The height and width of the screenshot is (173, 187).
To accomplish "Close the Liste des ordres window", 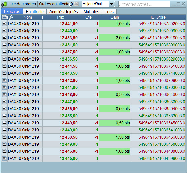I will [x=183, y=4].
